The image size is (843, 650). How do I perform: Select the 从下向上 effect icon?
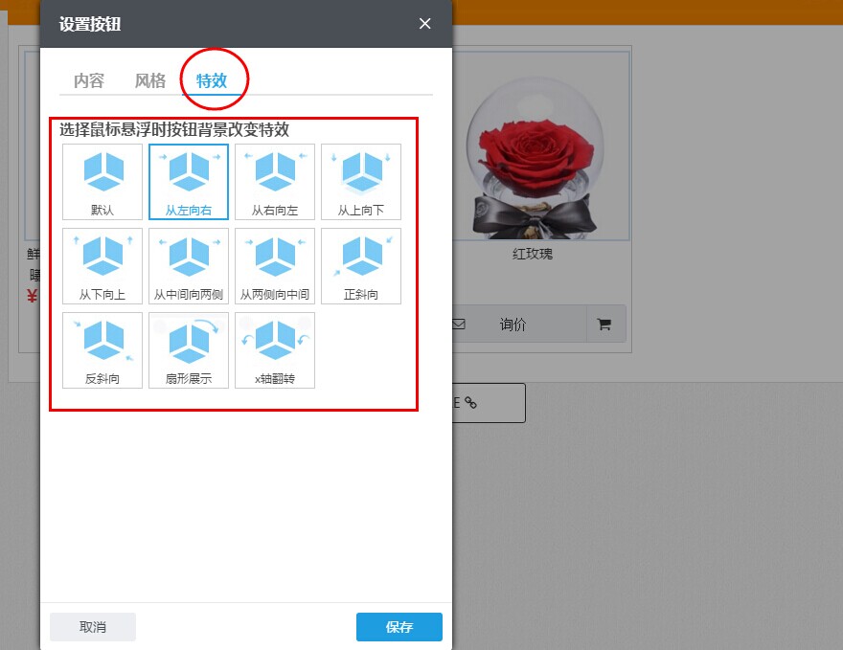[x=103, y=266]
